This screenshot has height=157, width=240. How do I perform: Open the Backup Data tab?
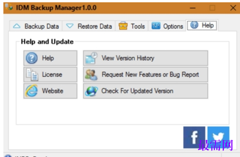tap(36, 26)
